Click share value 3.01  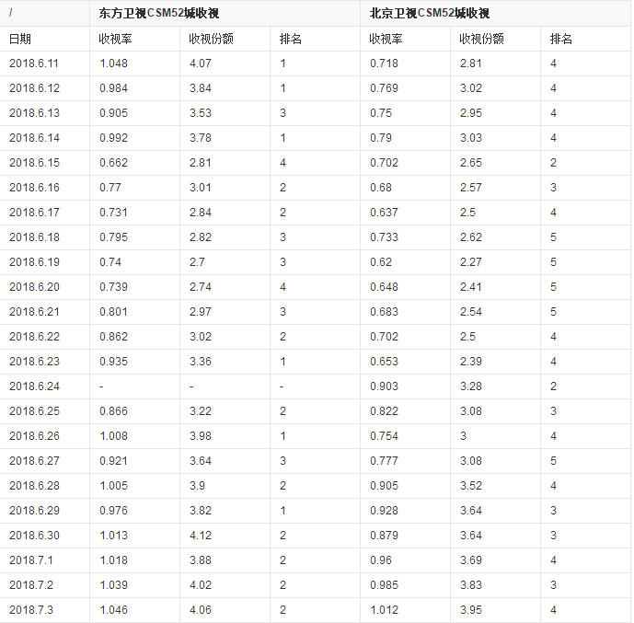pos(201,188)
